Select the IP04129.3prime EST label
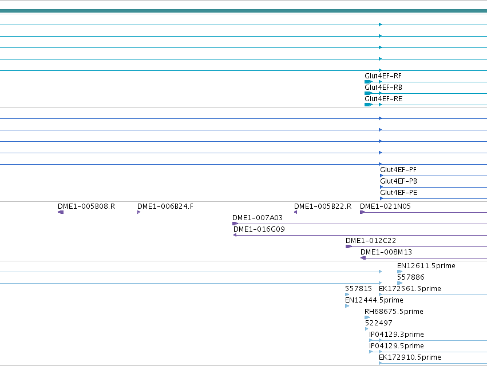 397,335
